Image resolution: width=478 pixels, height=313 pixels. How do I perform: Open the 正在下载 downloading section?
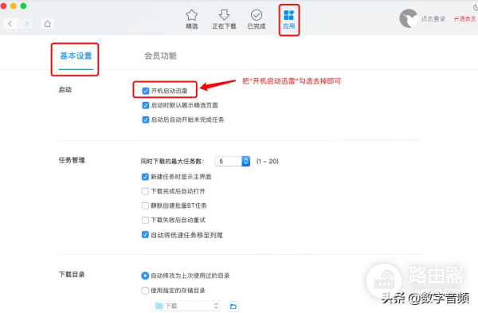[224, 19]
